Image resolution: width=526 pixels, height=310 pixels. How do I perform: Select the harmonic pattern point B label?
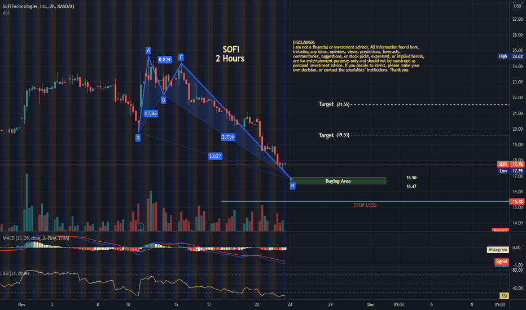(163, 100)
